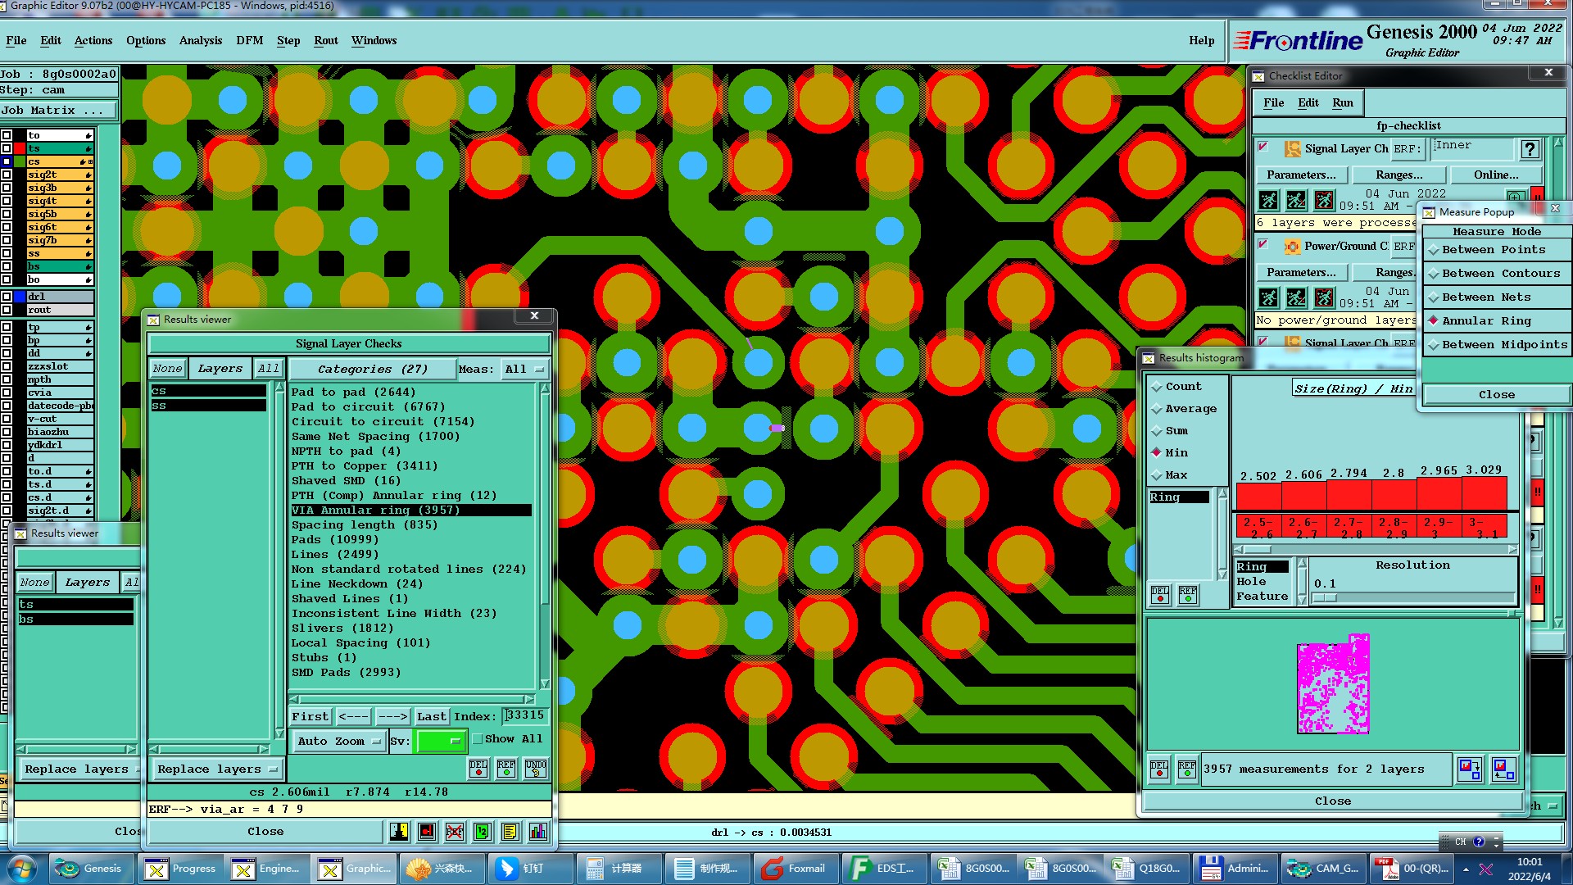Image resolution: width=1573 pixels, height=885 pixels.
Task: Click the help question mark in Checklist Editor
Action: (1530, 149)
